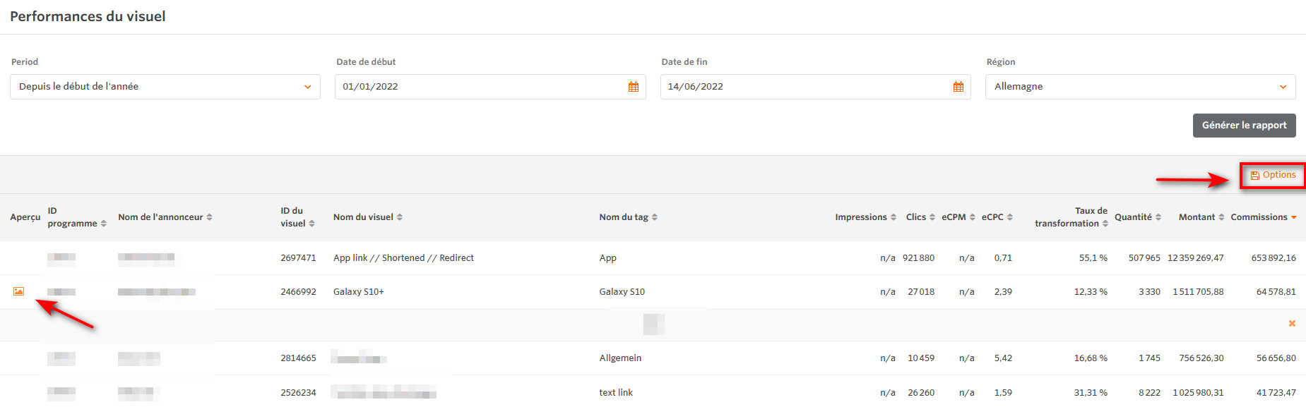This screenshot has width=1306, height=407.
Task: Sort by Clics column
Action: [x=920, y=217]
